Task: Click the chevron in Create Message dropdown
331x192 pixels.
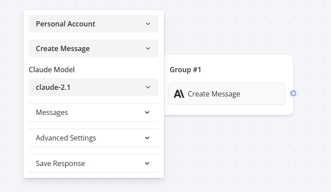Action: click(148, 48)
